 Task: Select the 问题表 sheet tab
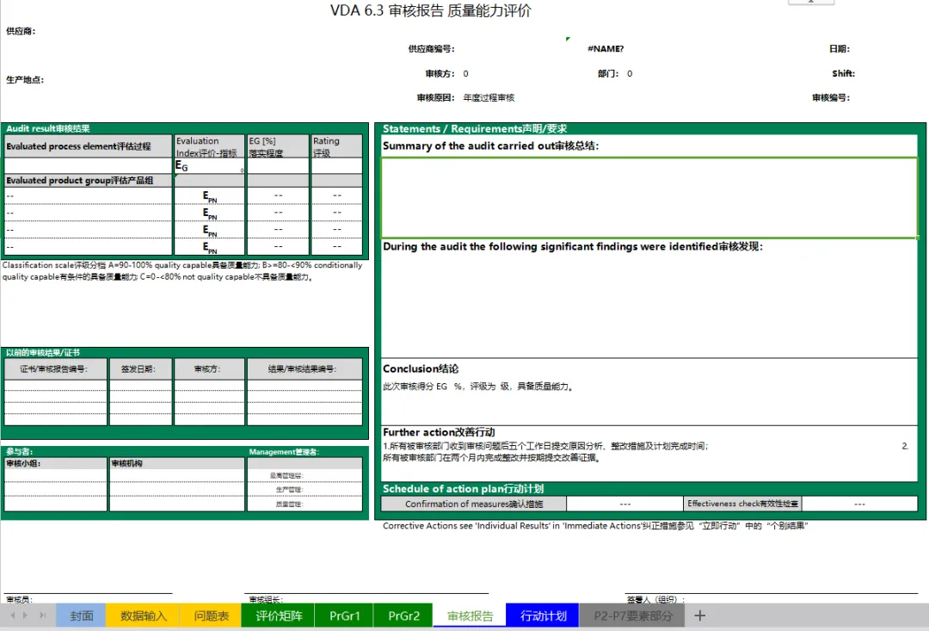click(211, 616)
